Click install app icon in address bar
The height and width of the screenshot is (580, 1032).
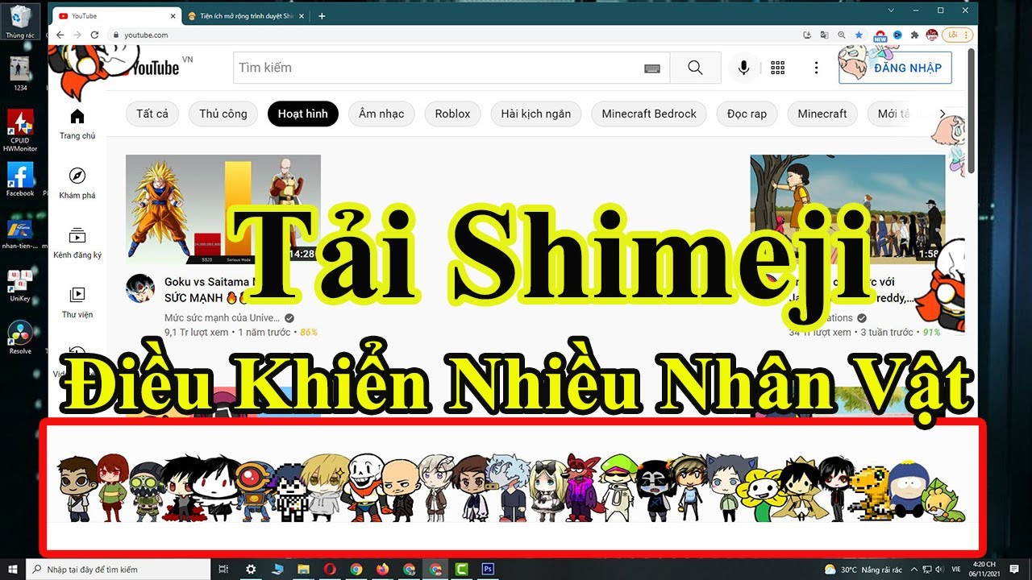(807, 35)
